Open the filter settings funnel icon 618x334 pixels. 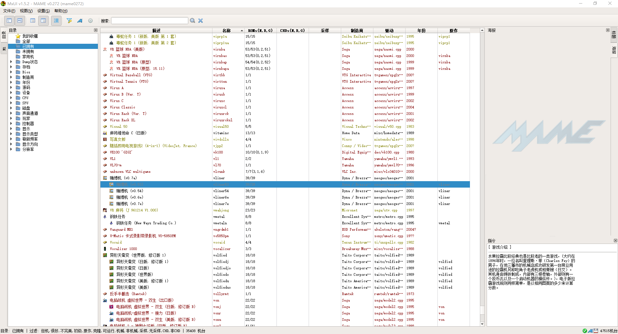(x=69, y=21)
